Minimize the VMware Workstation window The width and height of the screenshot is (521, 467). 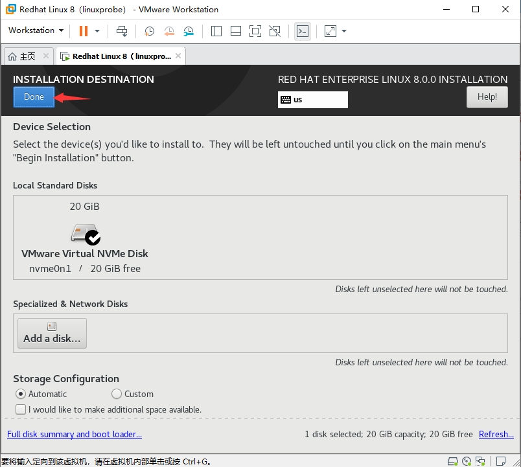446,9
